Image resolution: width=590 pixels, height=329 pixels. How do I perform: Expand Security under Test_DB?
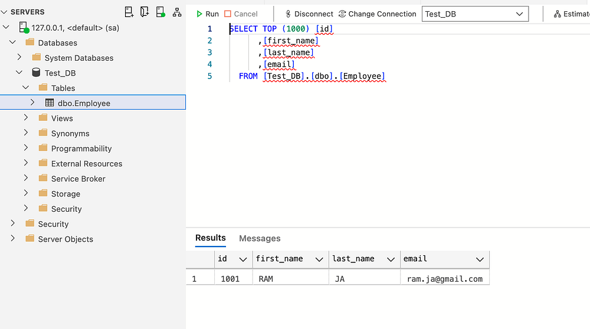[25, 208]
